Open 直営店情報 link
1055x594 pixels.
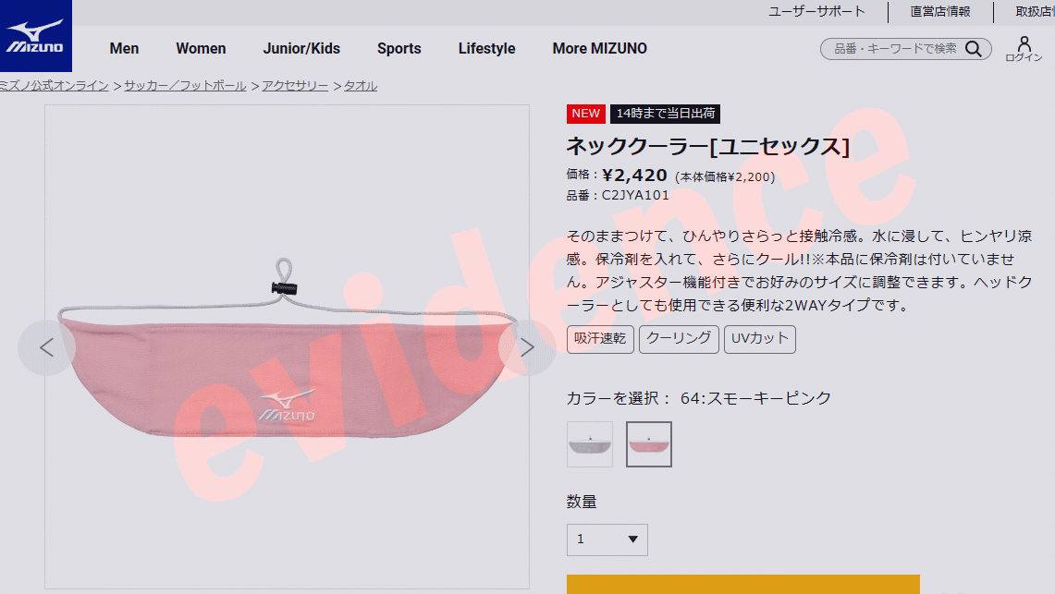940,11
